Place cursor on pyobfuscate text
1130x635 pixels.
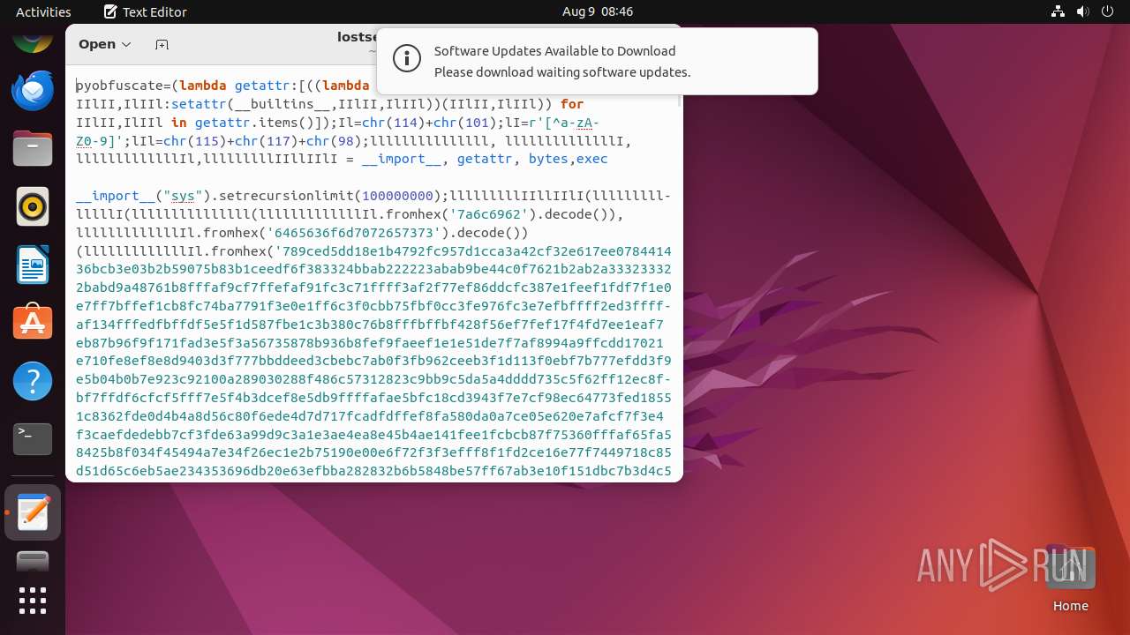pos(118,86)
